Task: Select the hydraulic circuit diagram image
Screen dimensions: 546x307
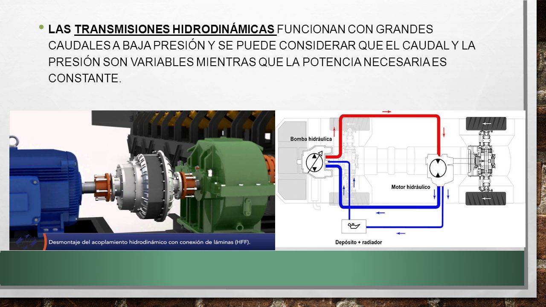Action: click(x=400, y=179)
